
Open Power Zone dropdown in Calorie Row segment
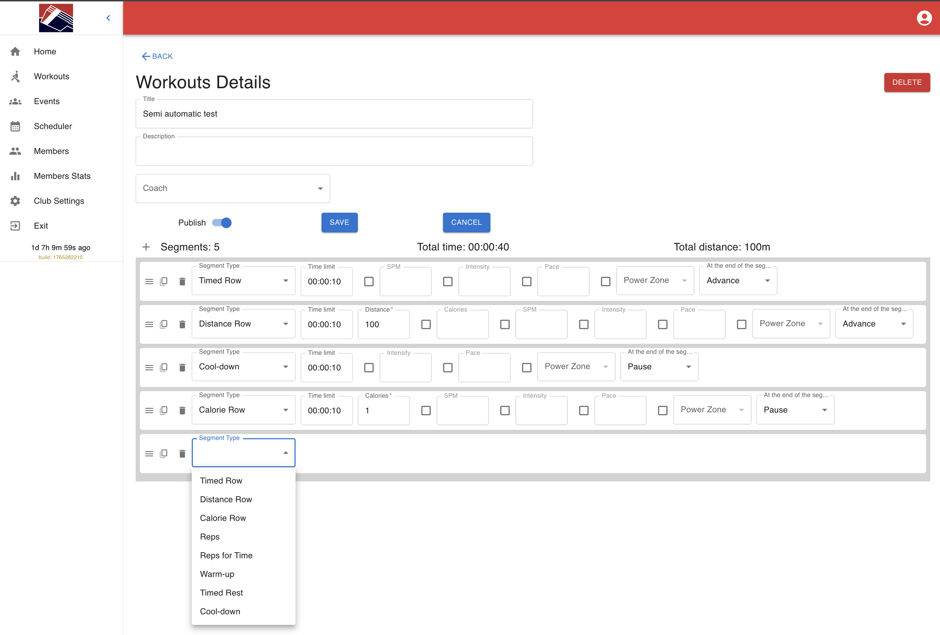click(x=712, y=410)
